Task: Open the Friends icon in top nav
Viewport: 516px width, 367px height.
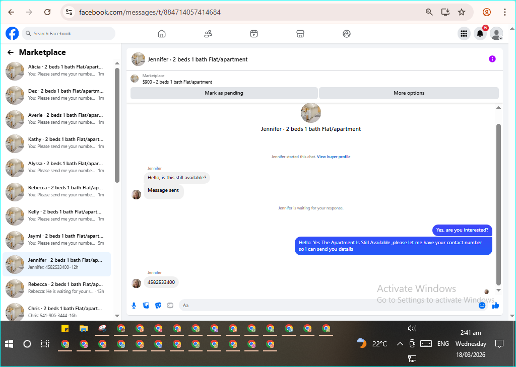Action: (x=208, y=34)
